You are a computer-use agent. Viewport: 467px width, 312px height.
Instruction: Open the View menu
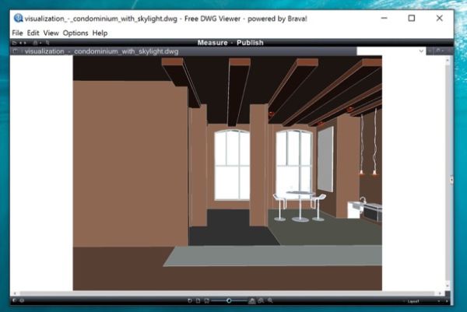click(51, 33)
